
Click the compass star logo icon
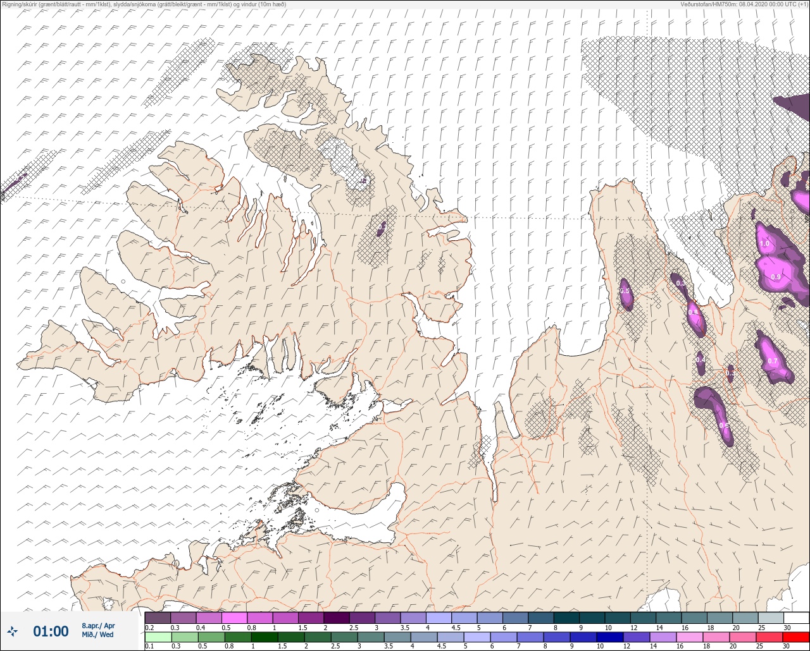12,631
